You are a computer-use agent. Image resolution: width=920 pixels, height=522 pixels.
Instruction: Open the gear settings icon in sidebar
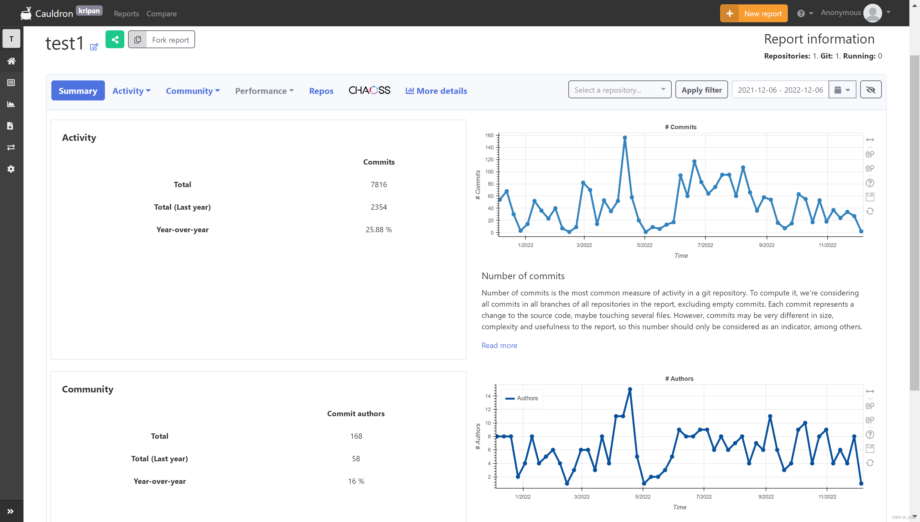click(11, 169)
